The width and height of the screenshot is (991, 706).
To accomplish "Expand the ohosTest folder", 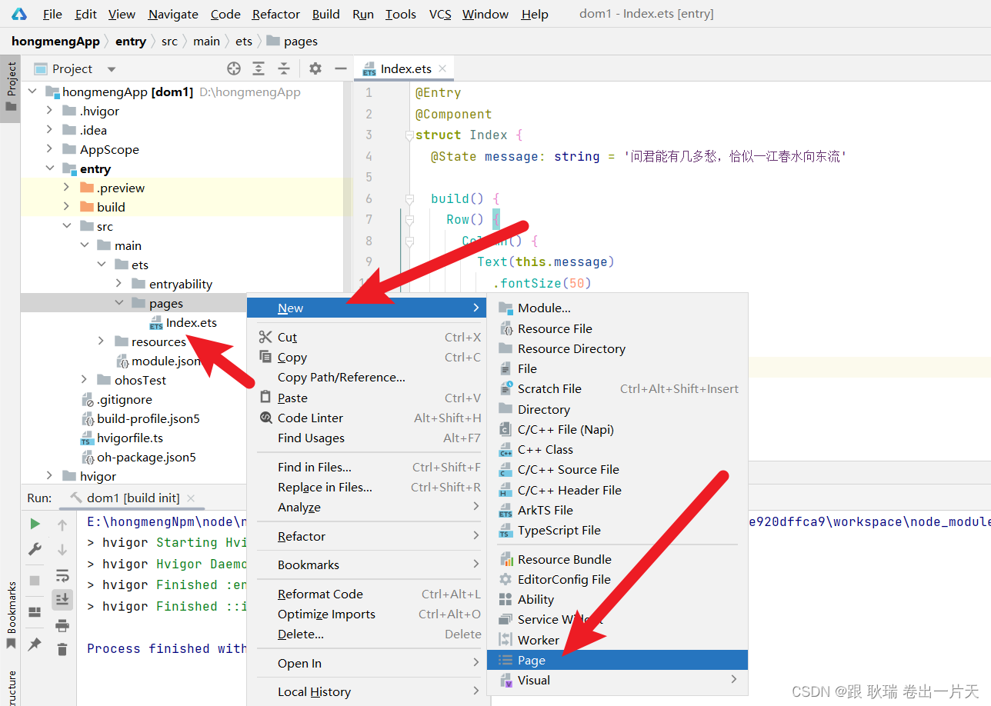I will [84, 380].
